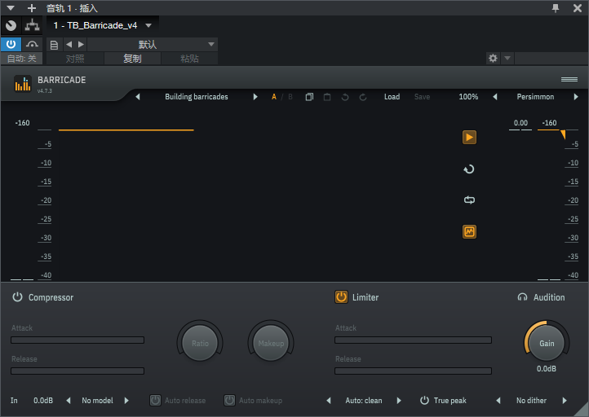This screenshot has height=417, width=589.
Task: Go to next preset after Building barricades
Action: coord(255,97)
